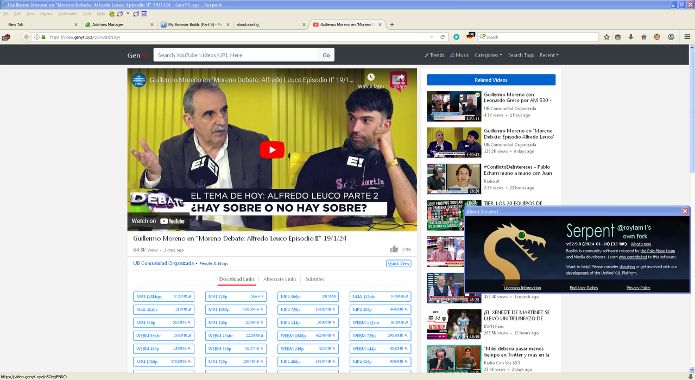Open a new tab with the plus button
The height and width of the screenshot is (380, 695).
point(392,24)
